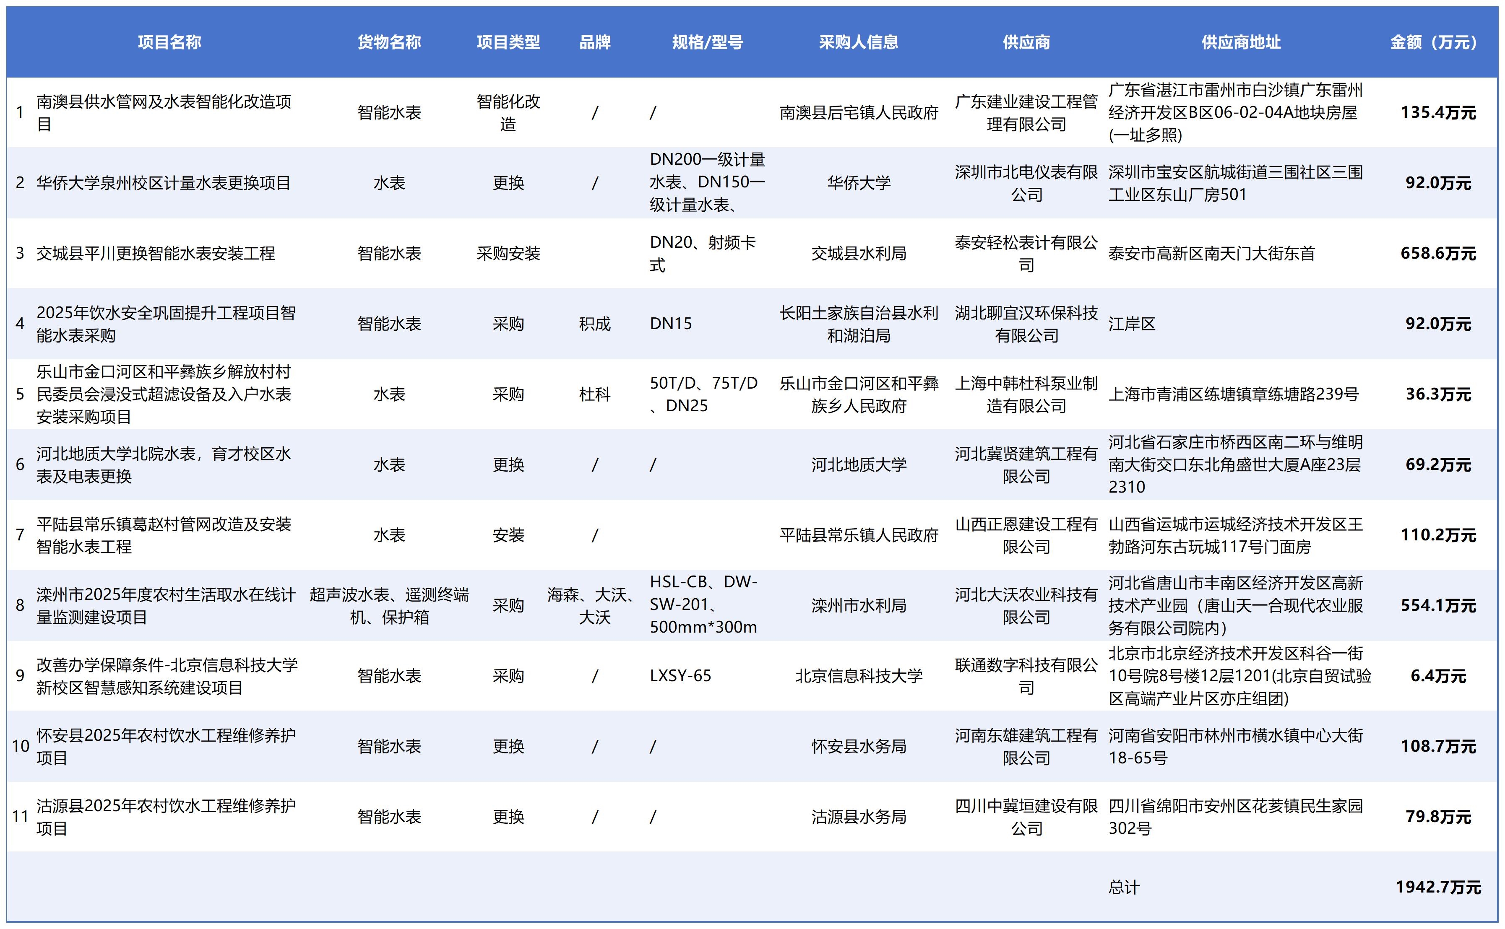Select project 滦州市2025年度农村生活取水 cell

pos(166,605)
